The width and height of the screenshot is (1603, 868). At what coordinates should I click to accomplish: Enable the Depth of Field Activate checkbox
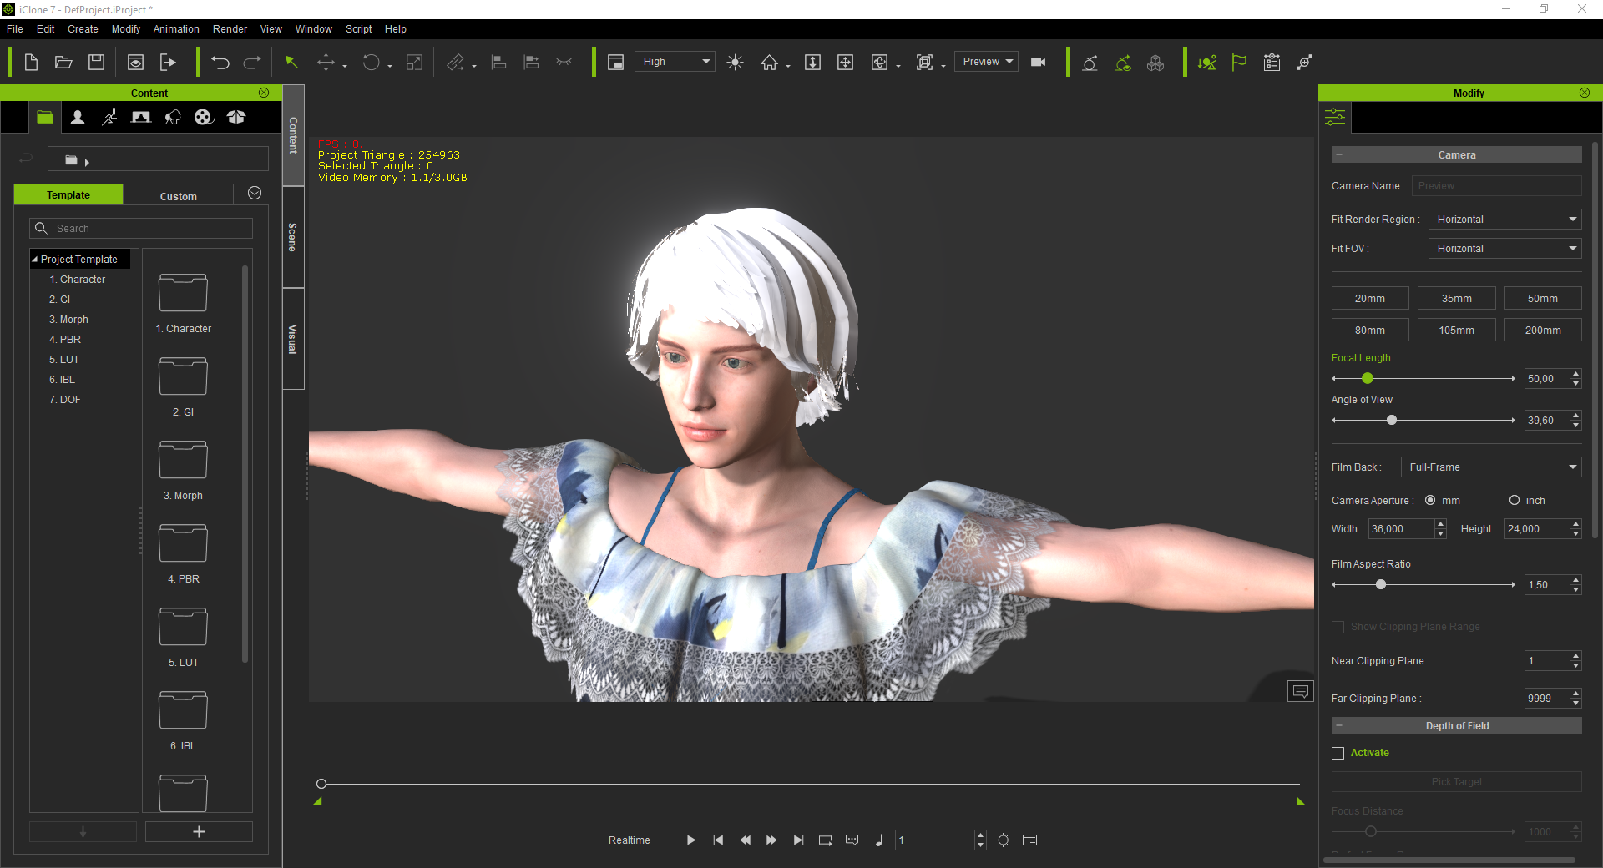point(1338,753)
